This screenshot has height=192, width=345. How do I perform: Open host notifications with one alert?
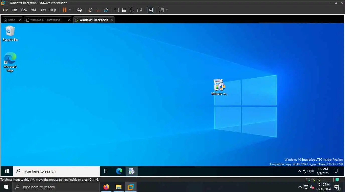coord(337,187)
